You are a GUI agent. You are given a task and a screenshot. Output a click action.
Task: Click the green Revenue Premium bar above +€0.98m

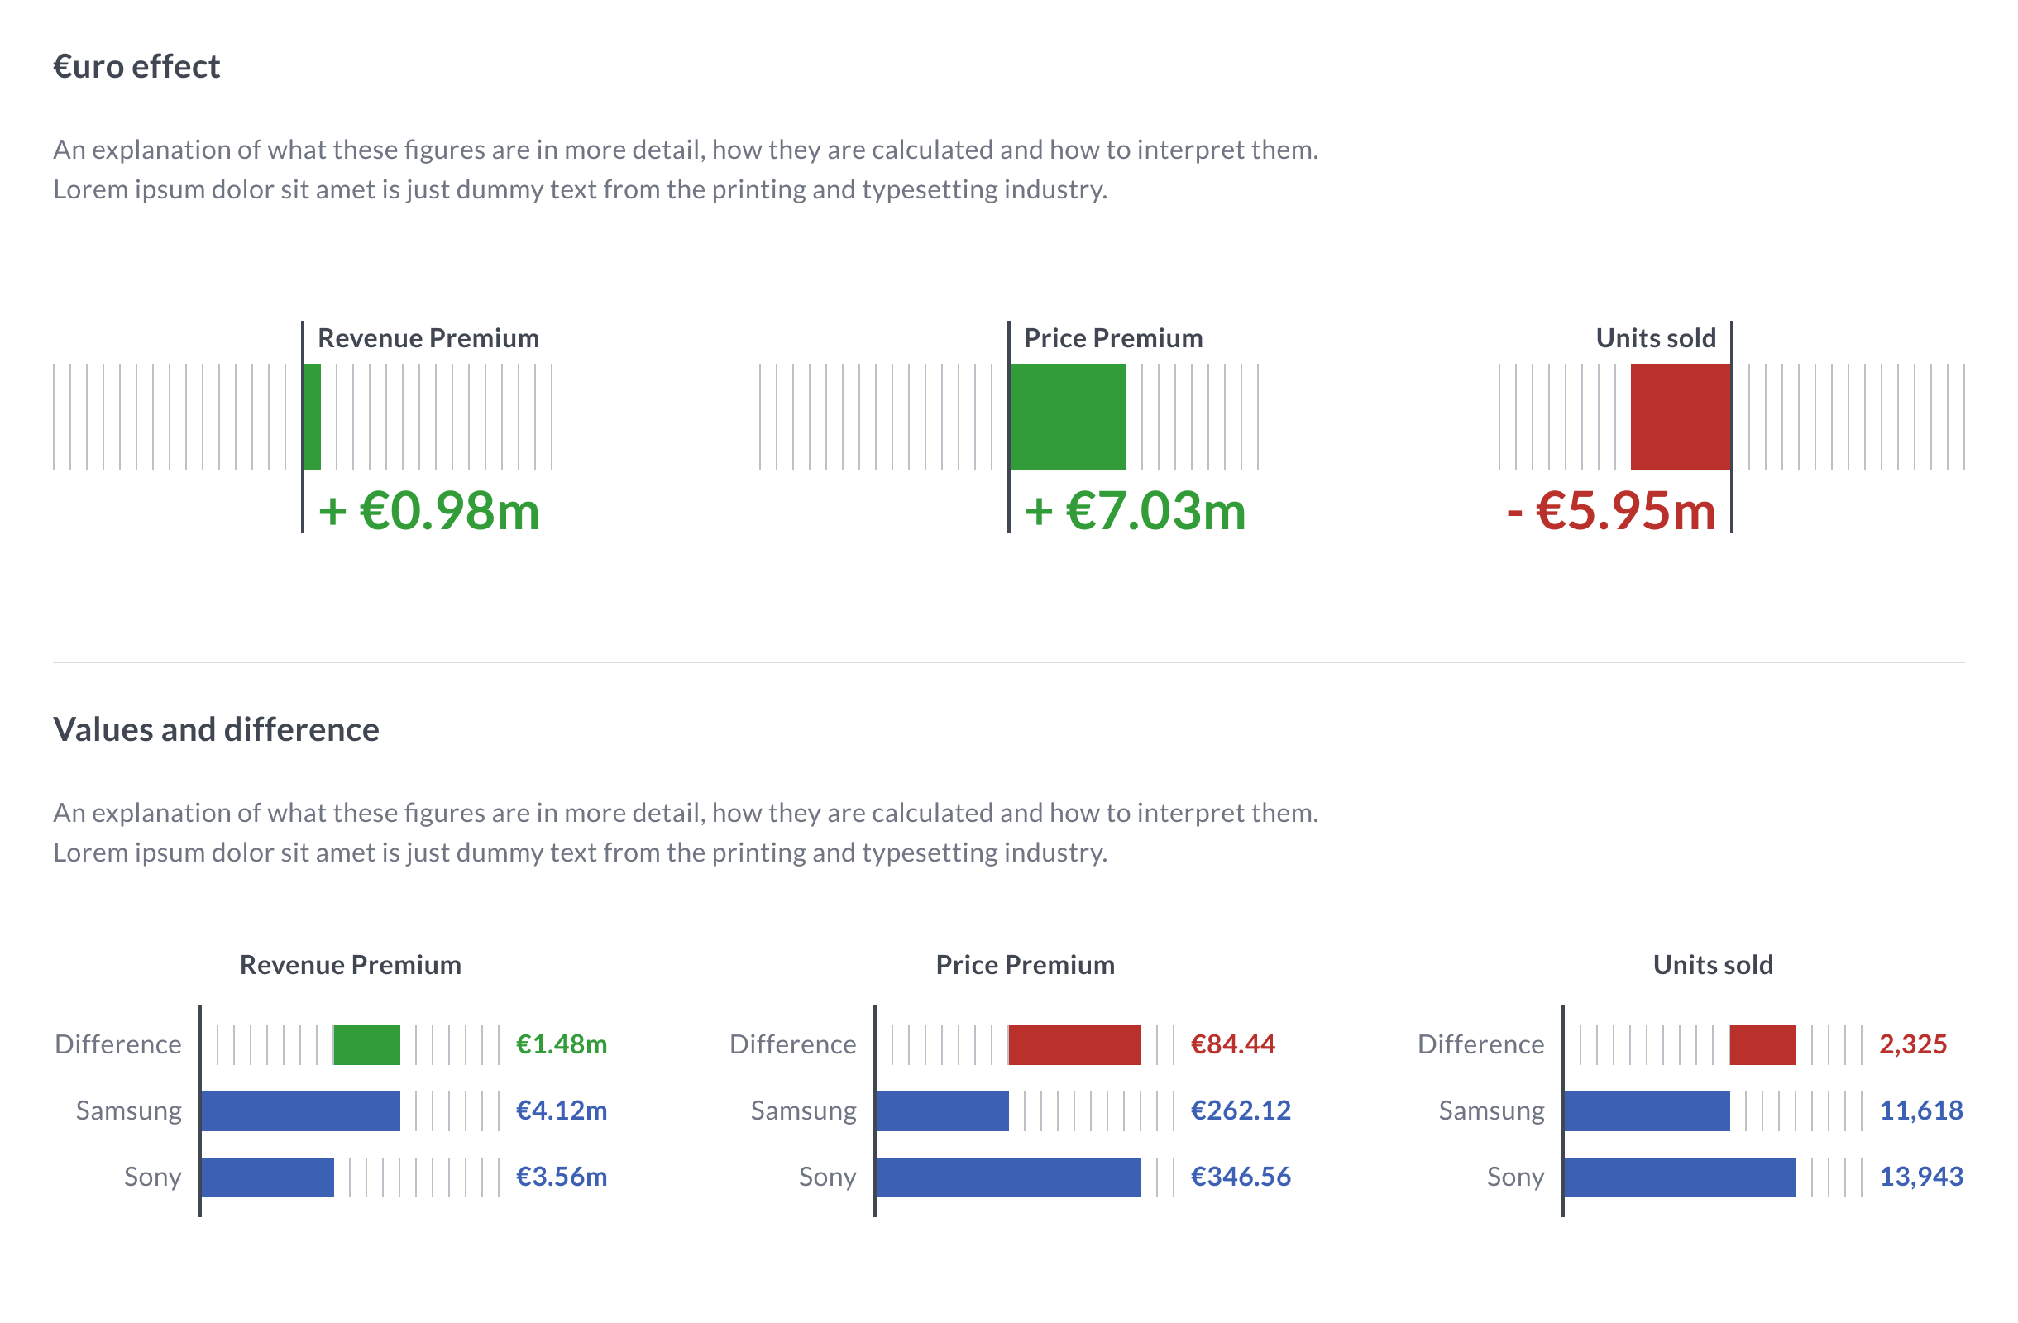click(x=312, y=416)
